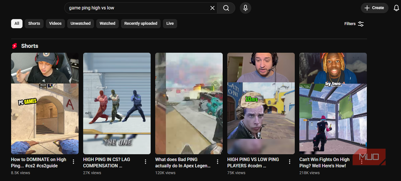This screenshot has width=401, height=181.
Task: Open the notifications bell
Action: pos(396,8)
